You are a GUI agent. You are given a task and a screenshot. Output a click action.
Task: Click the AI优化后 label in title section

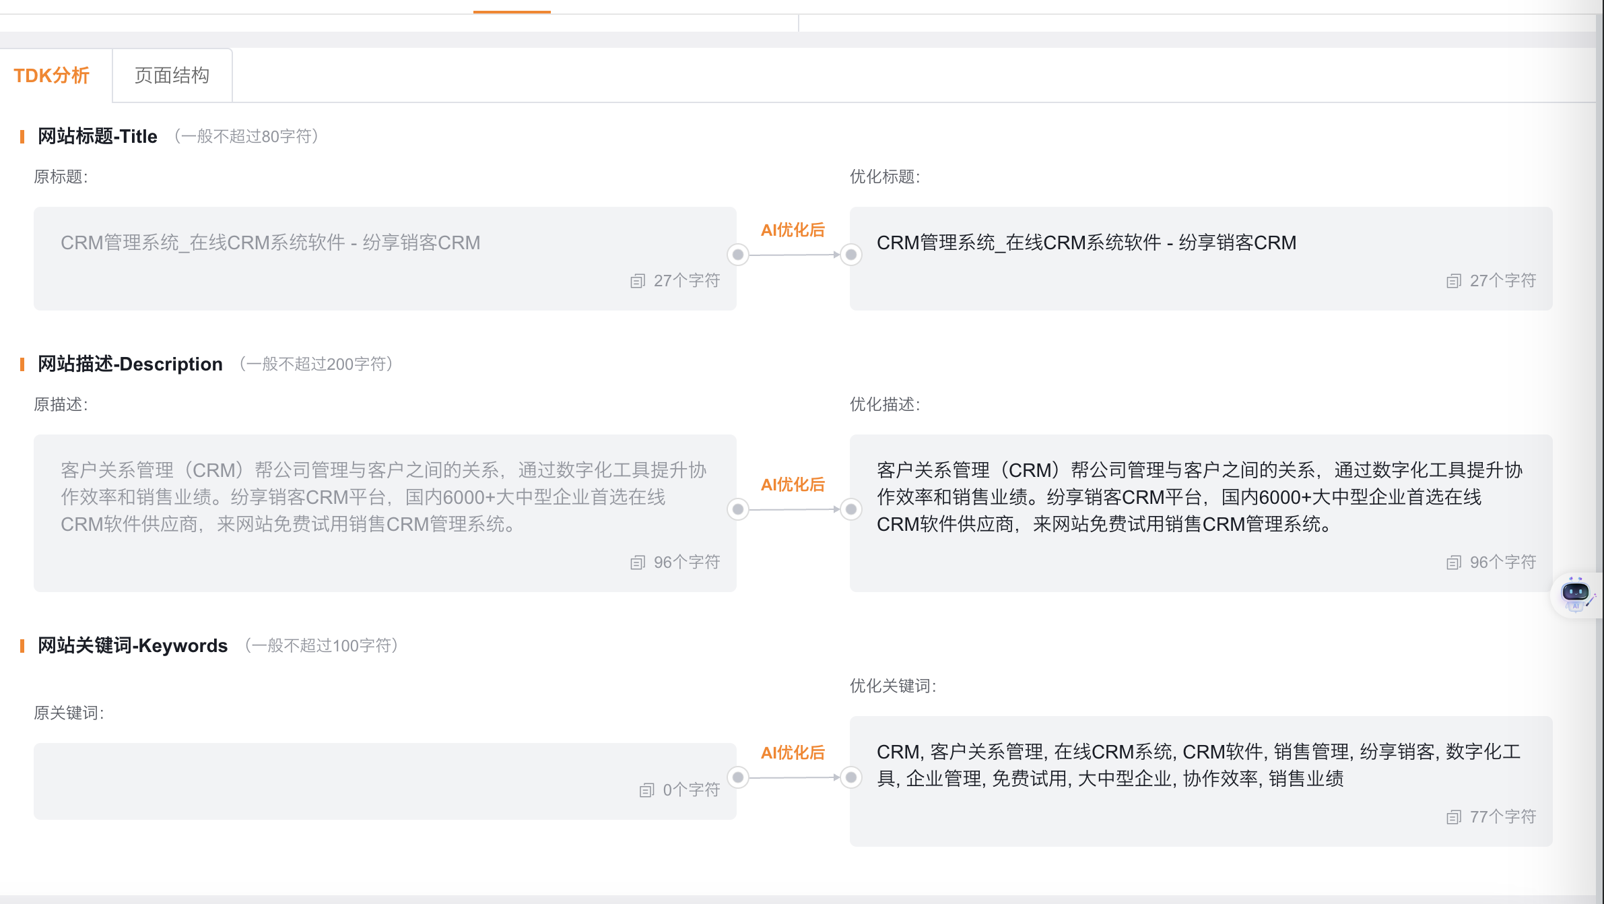pos(793,230)
